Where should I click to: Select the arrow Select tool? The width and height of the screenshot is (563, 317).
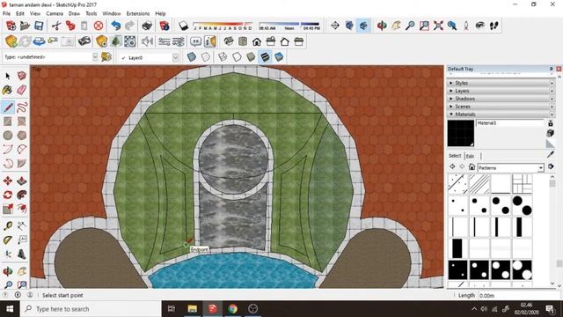tap(8, 76)
